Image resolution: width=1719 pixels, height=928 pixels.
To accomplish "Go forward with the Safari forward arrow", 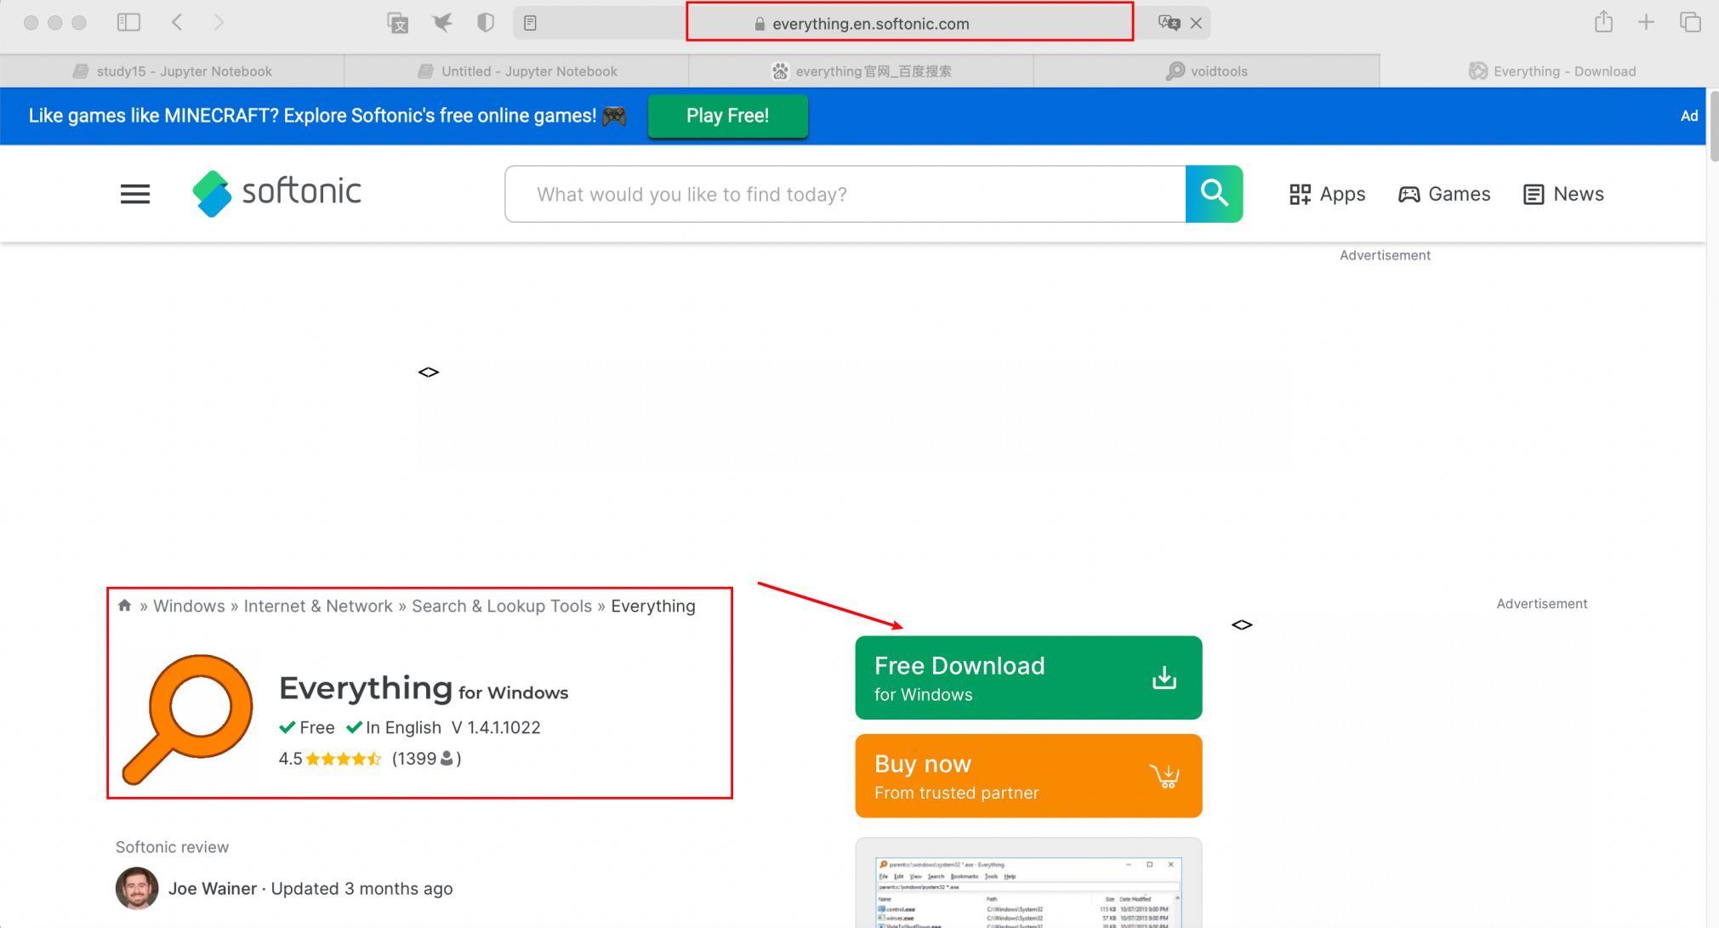I will 219,23.
